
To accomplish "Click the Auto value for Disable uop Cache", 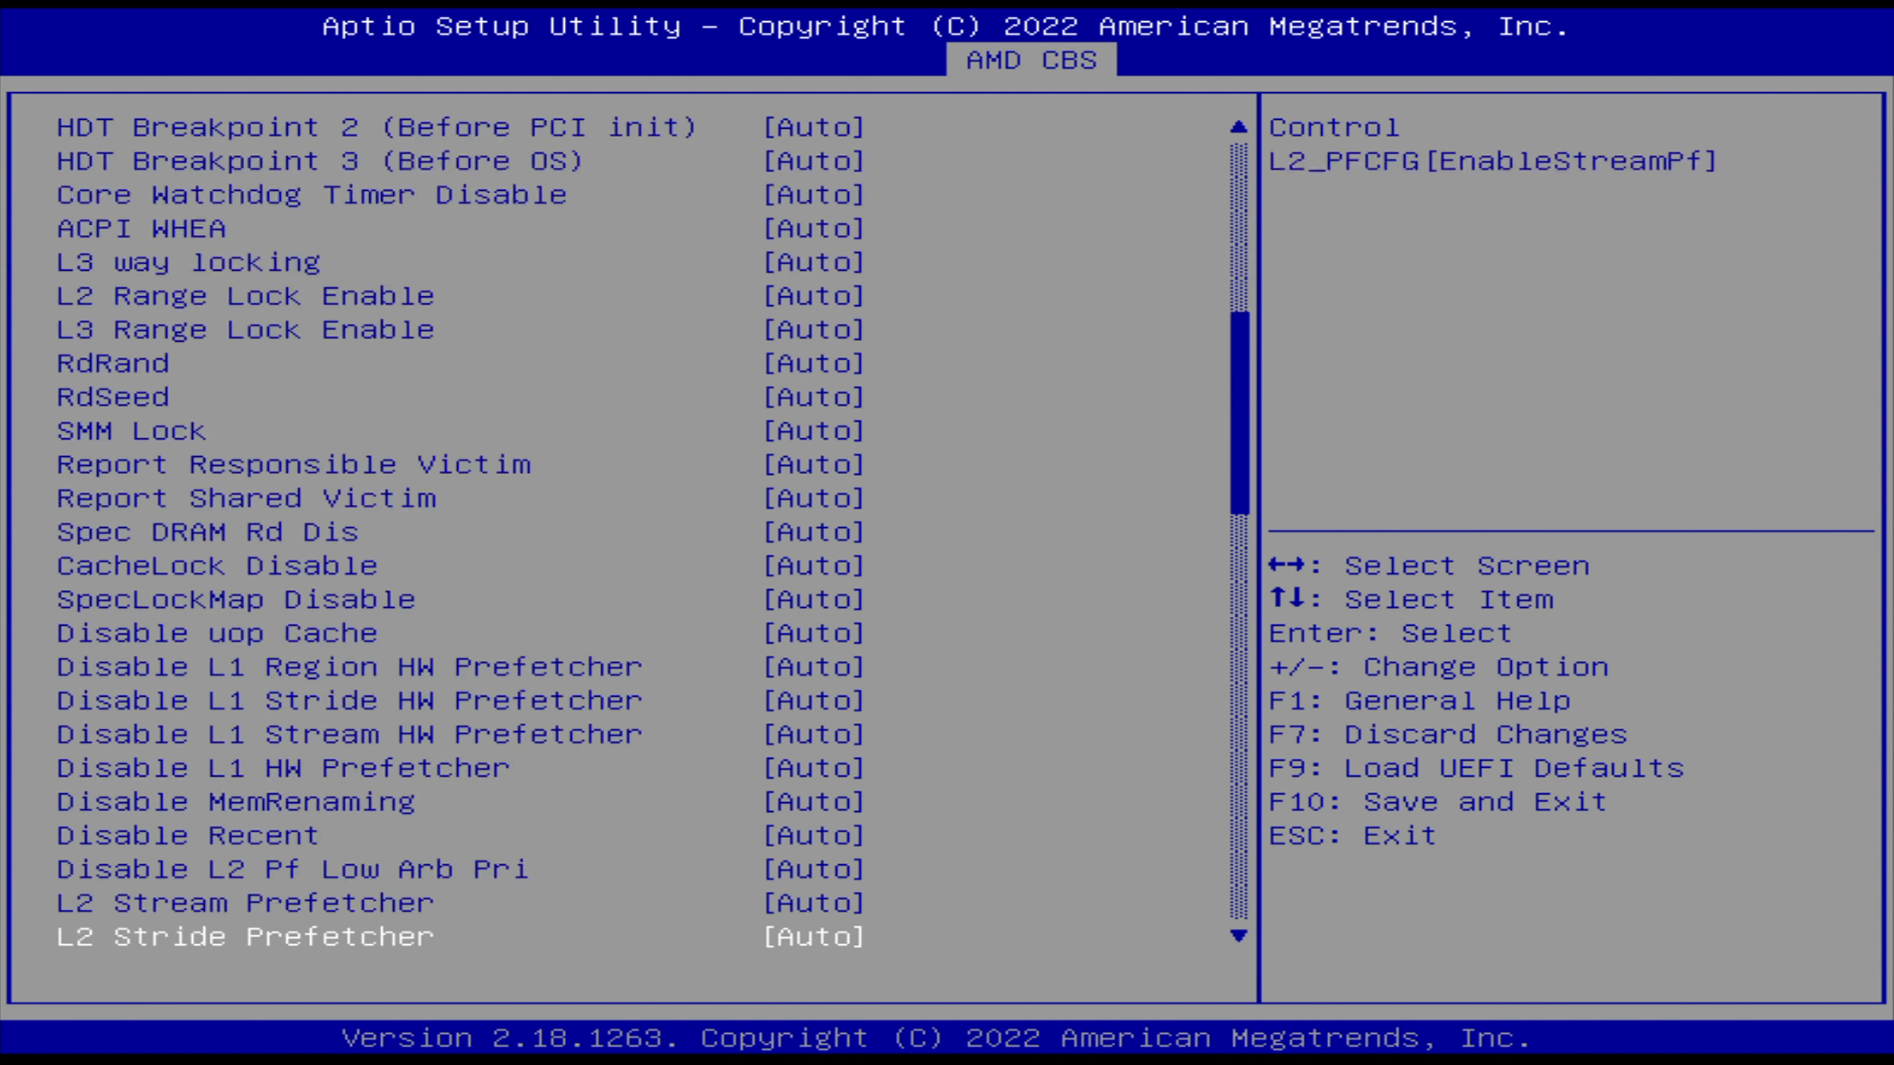I will tap(814, 634).
